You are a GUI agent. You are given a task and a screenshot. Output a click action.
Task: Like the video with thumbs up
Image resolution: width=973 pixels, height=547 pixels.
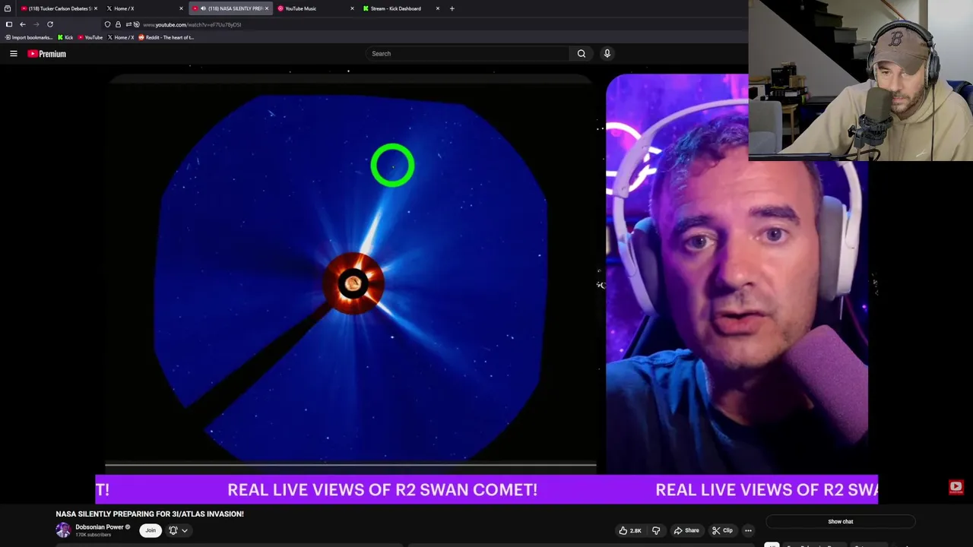630,530
